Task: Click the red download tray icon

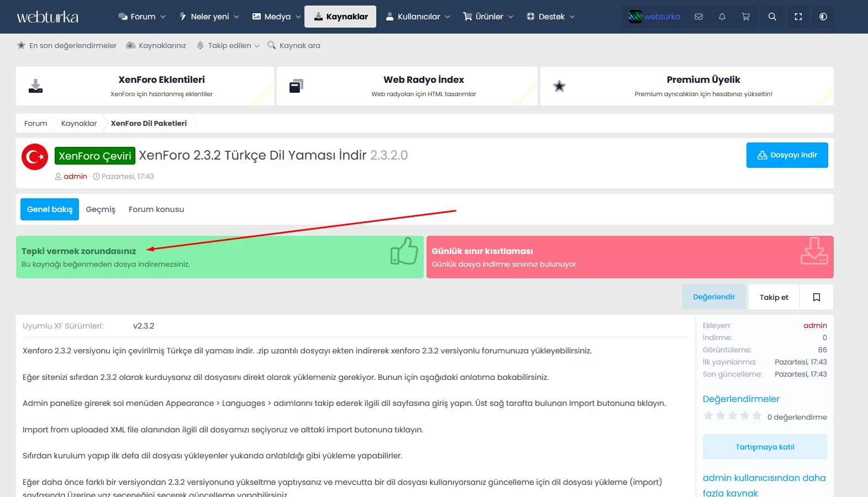Action: point(814,251)
